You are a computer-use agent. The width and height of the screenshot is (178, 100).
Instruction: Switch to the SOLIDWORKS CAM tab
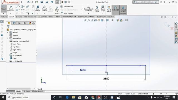point(69,17)
